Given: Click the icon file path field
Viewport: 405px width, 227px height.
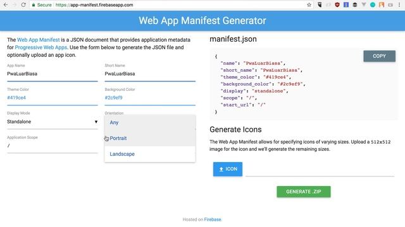Looking at the screenshot, I should (x=320, y=170).
